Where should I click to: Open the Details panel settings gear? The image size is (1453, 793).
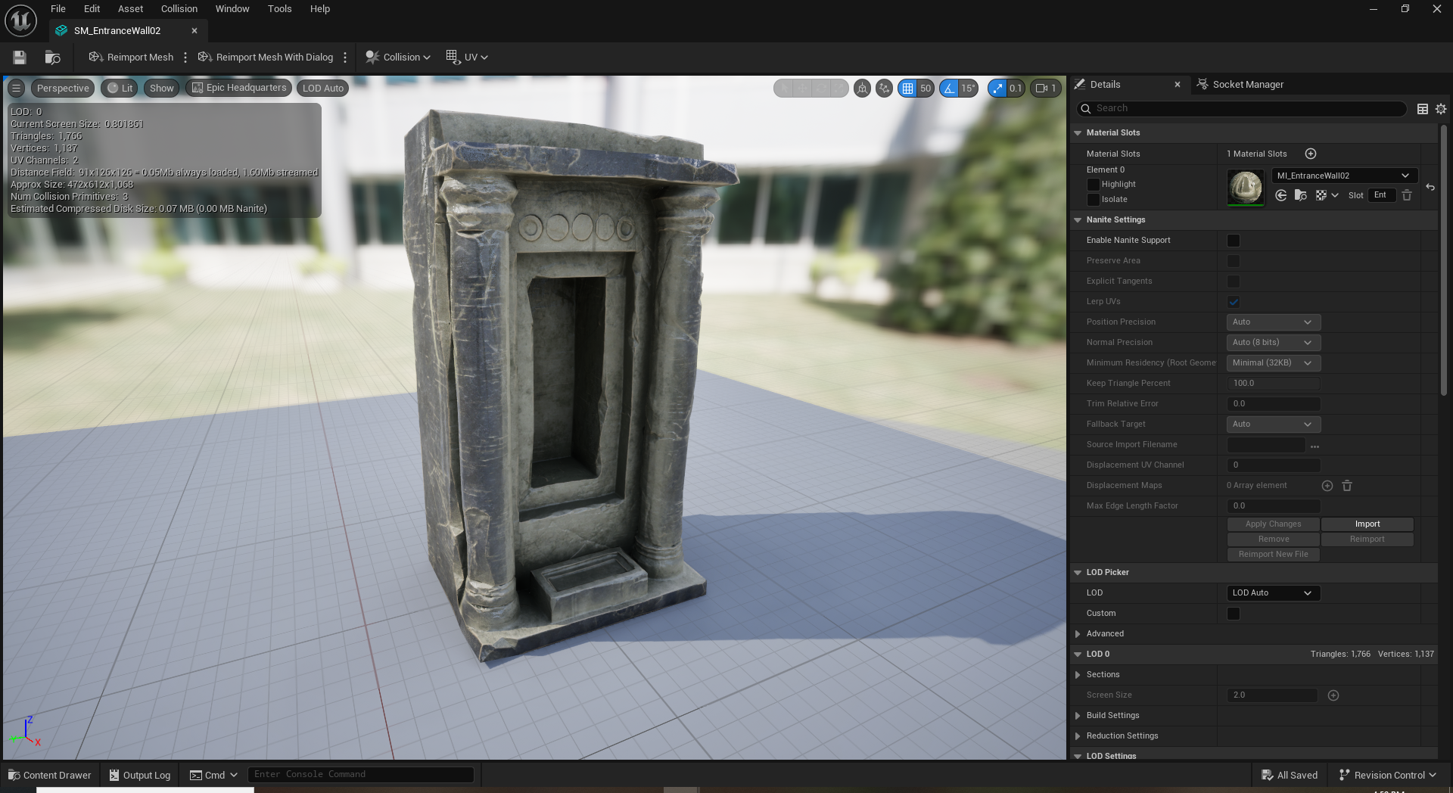[x=1441, y=109]
